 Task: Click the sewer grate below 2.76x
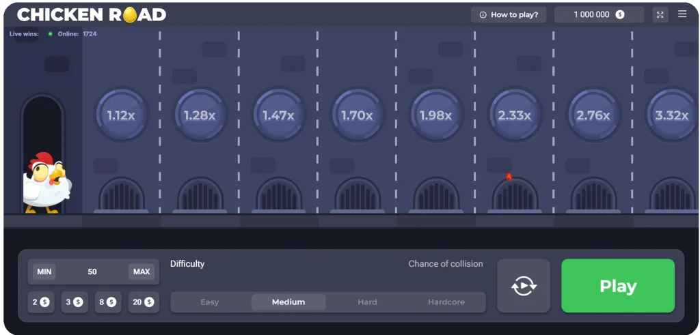pyautogui.click(x=593, y=195)
